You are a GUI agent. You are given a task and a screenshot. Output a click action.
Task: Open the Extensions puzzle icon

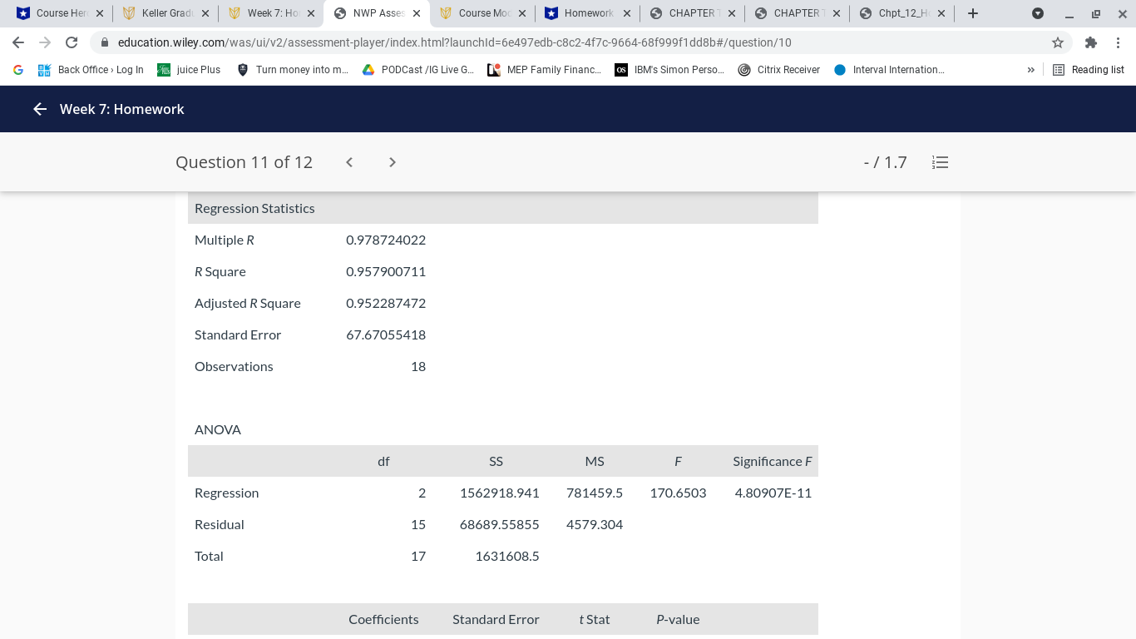1091,42
